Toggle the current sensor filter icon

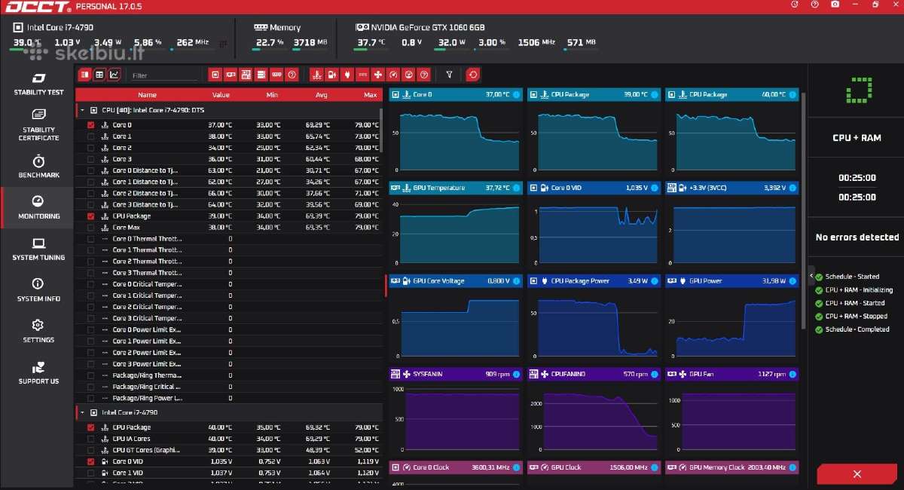pos(362,75)
